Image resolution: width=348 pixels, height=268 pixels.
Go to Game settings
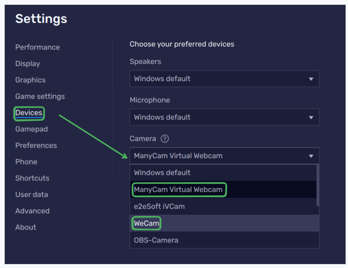pyautogui.click(x=40, y=96)
